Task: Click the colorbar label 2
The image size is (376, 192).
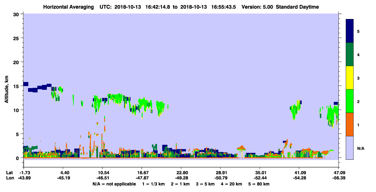Action: [x=358, y=101]
